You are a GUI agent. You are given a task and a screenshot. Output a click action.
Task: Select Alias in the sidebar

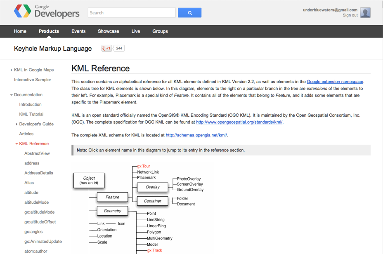coord(29,183)
